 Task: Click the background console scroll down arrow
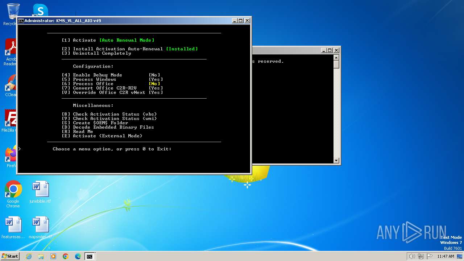[336, 161]
